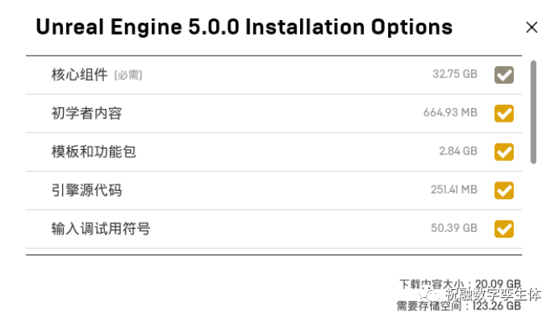
Task: Click the 50.39 GB size value
Action: [454, 228]
